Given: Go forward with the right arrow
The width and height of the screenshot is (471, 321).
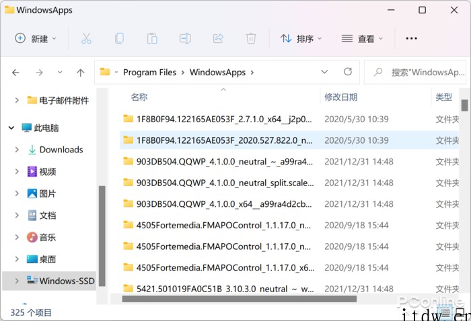Looking at the screenshot, I should click(x=39, y=73).
